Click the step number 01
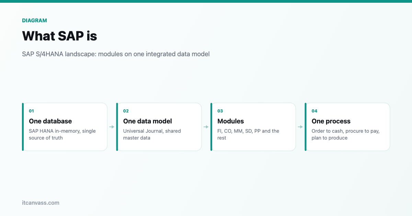Image resolution: width=412 pixels, height=216 pixels. [31, 111]
